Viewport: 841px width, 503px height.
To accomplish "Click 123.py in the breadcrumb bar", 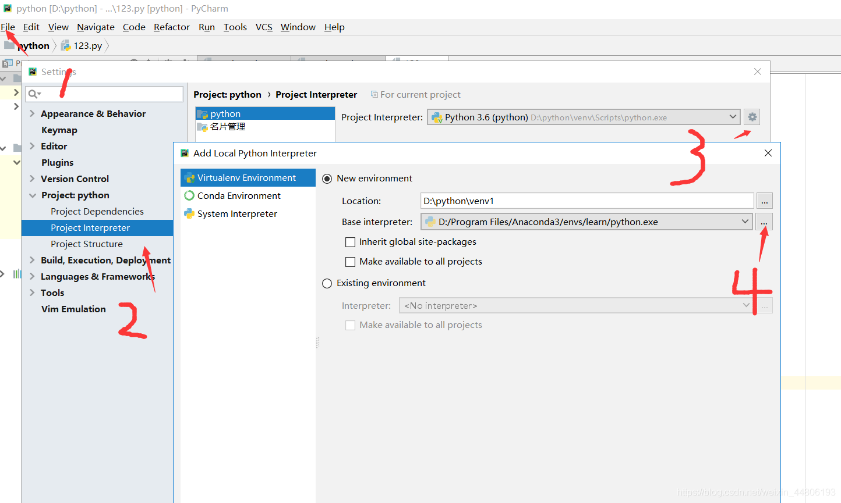I will tap(87, 45).
